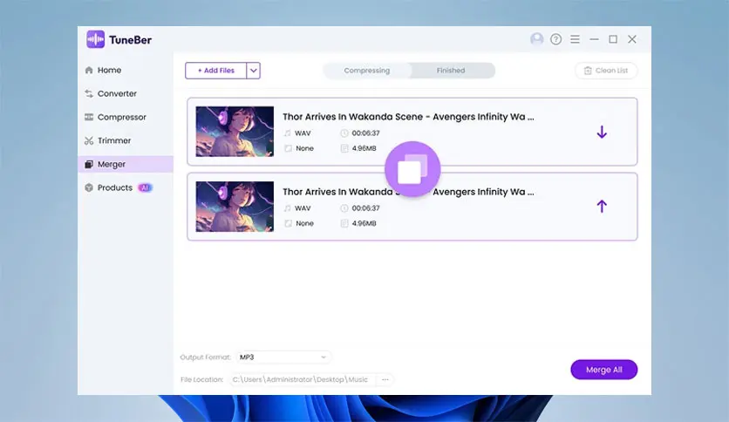
Task: Click the purple merge overlay icon
Action: coord(412,169)
